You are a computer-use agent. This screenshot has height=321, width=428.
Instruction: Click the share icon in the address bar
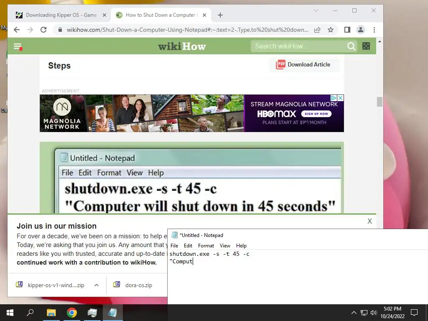317,30
